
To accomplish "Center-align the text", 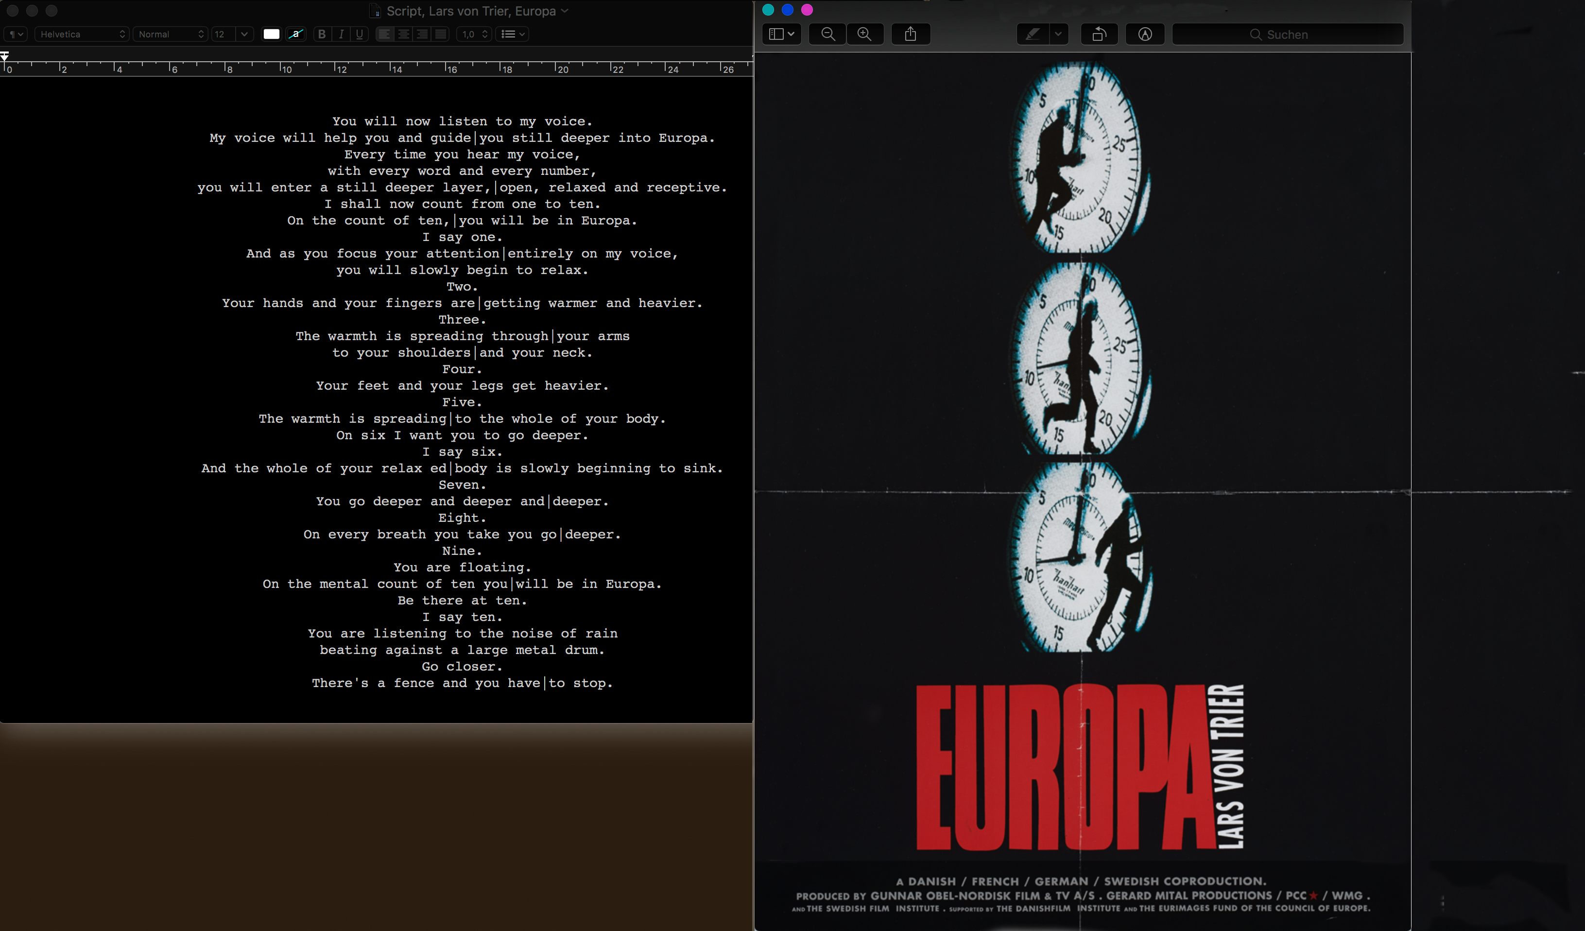I will tap(403, 34).
